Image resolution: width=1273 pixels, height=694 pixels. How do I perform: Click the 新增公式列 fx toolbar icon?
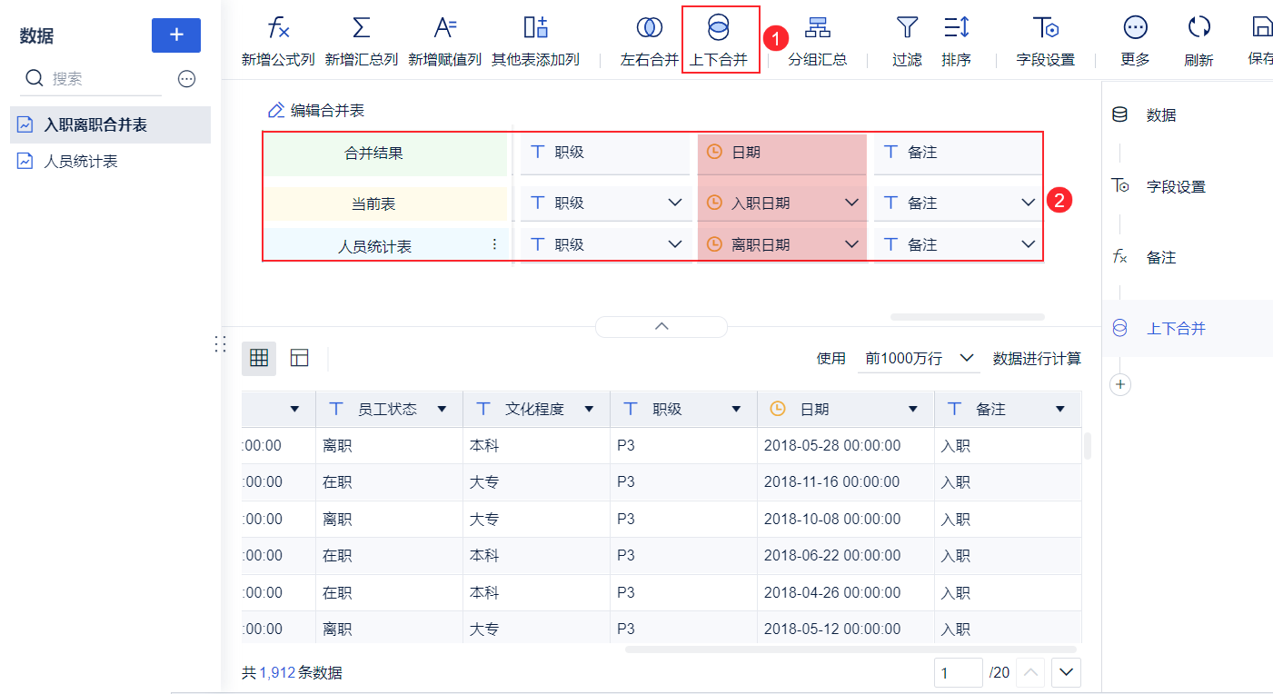pyautogui.click(x=278, y=27)
